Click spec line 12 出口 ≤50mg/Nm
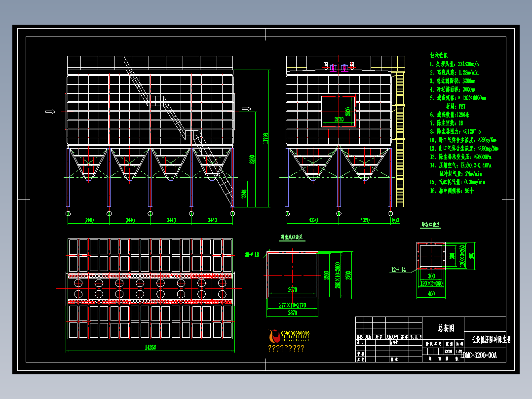Screen dimensions: 532x399 pos(464,149)
